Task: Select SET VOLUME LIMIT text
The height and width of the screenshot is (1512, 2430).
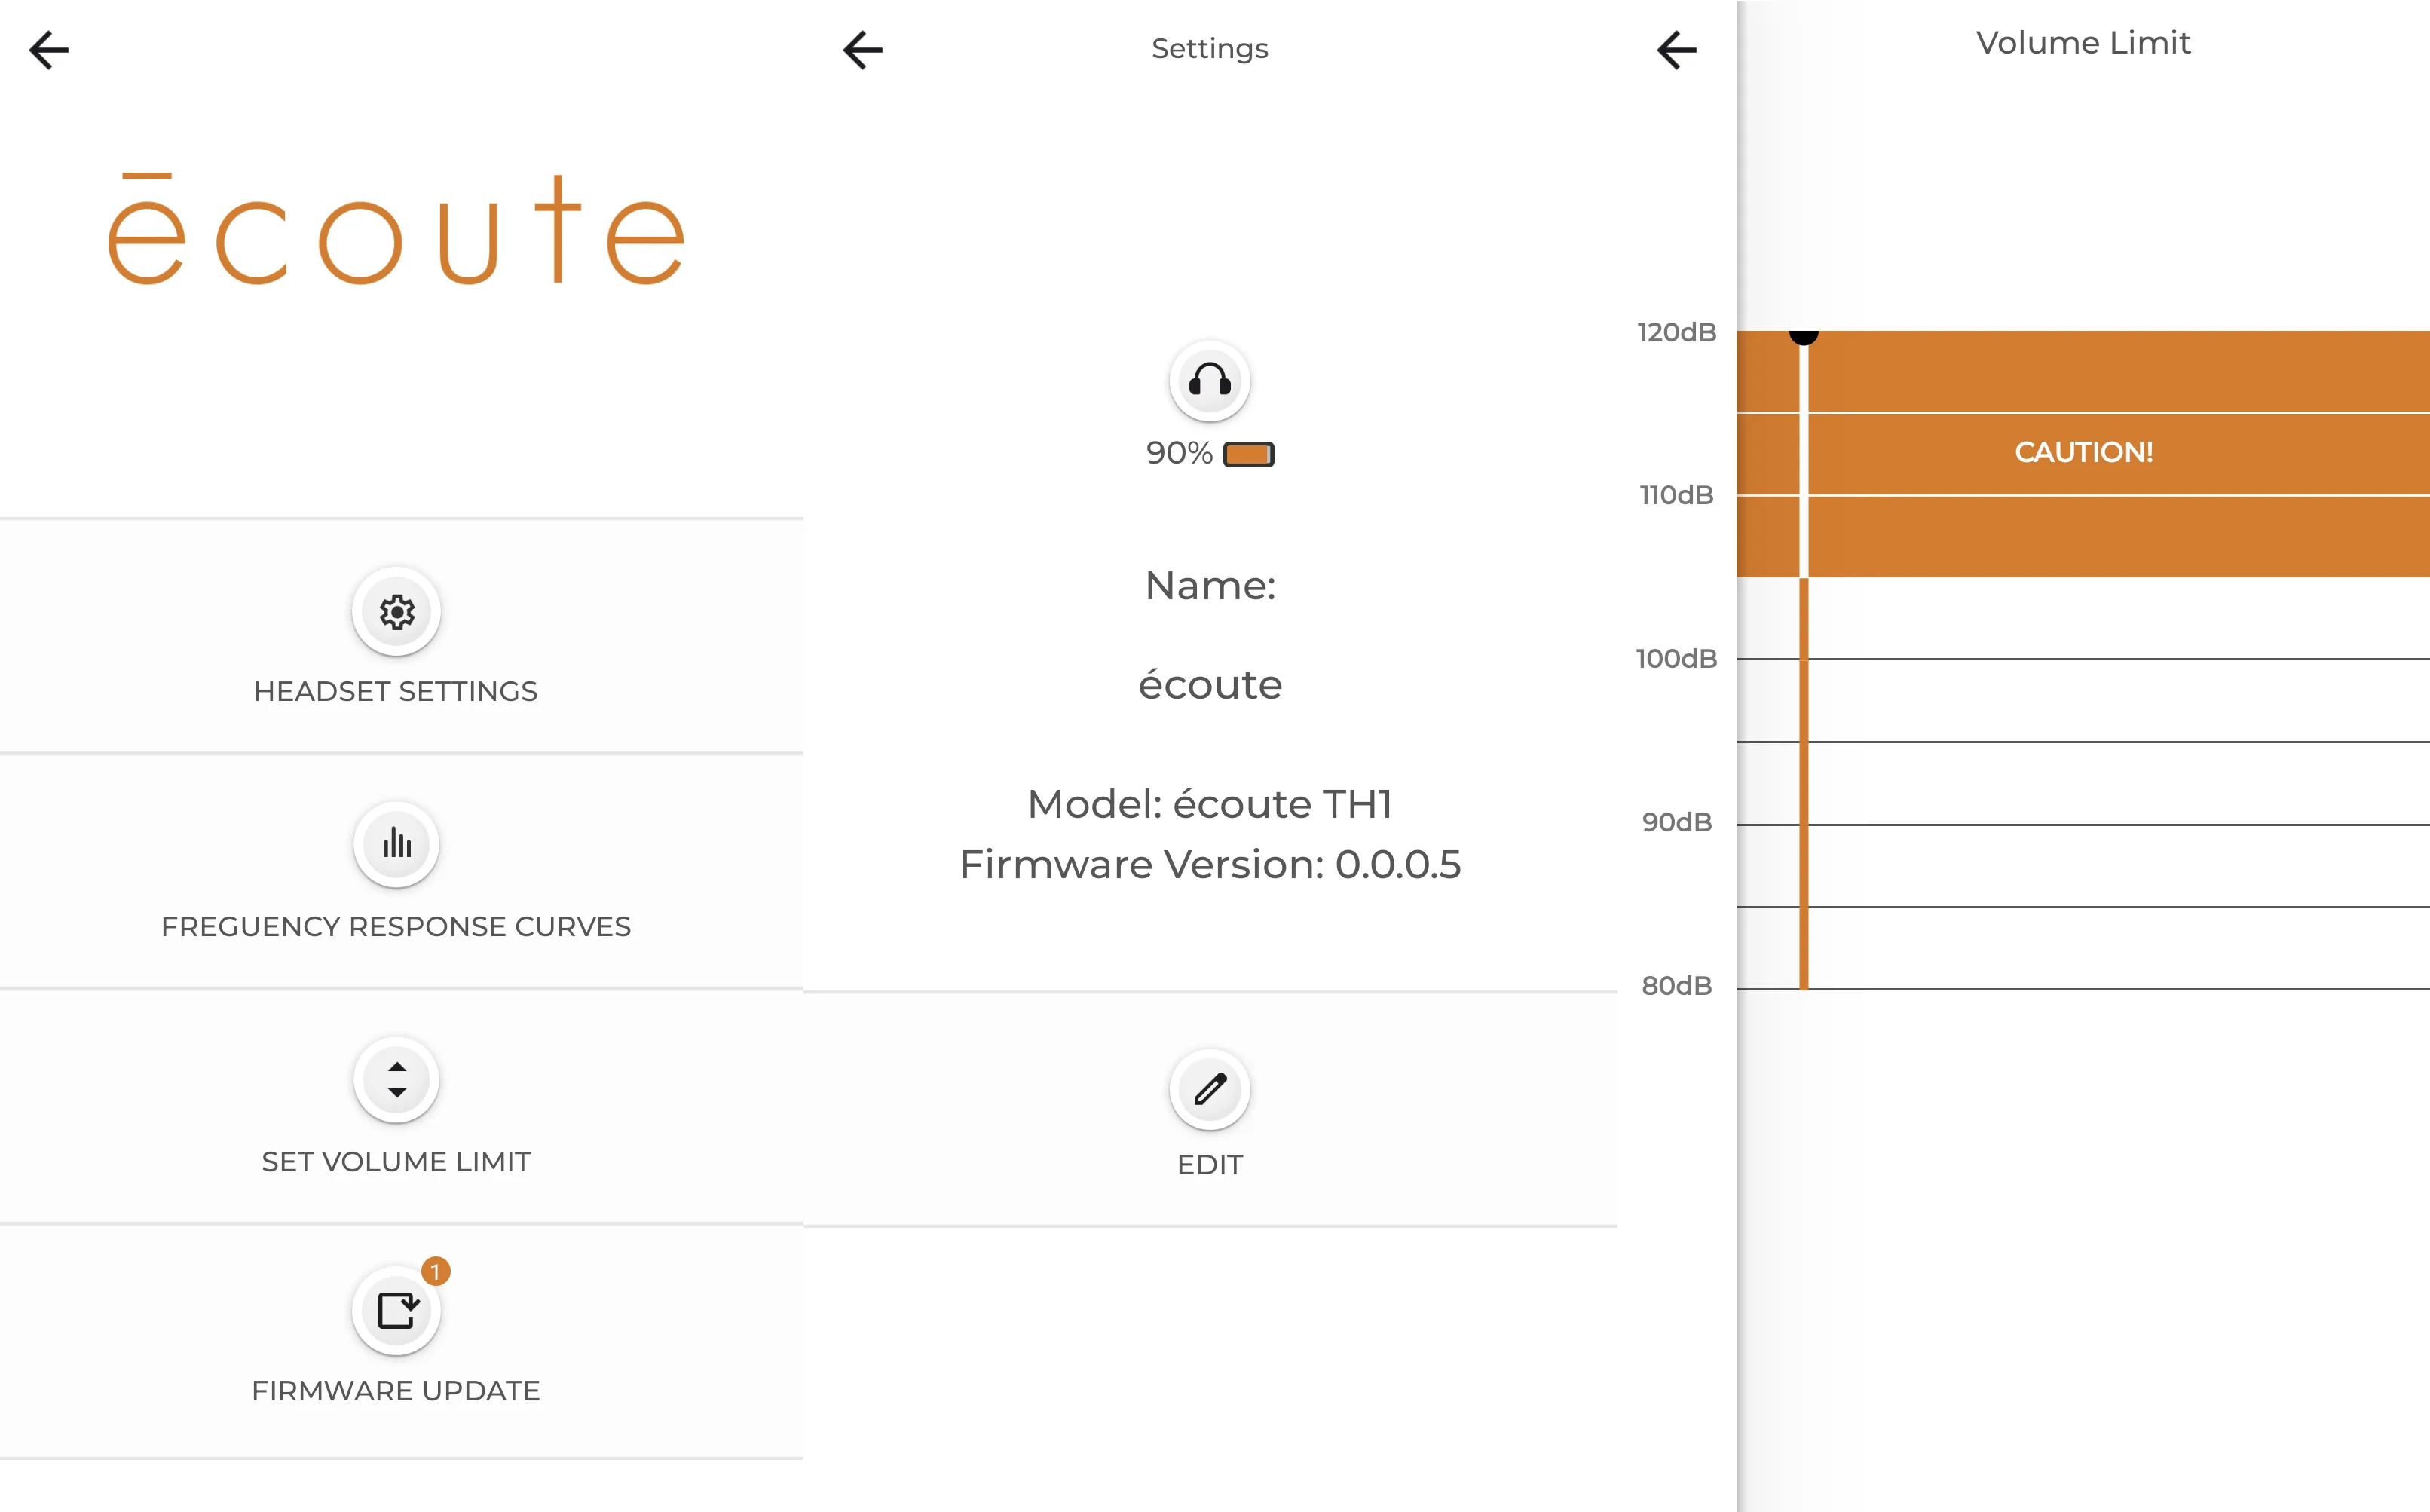Action: click(396, 1161)
